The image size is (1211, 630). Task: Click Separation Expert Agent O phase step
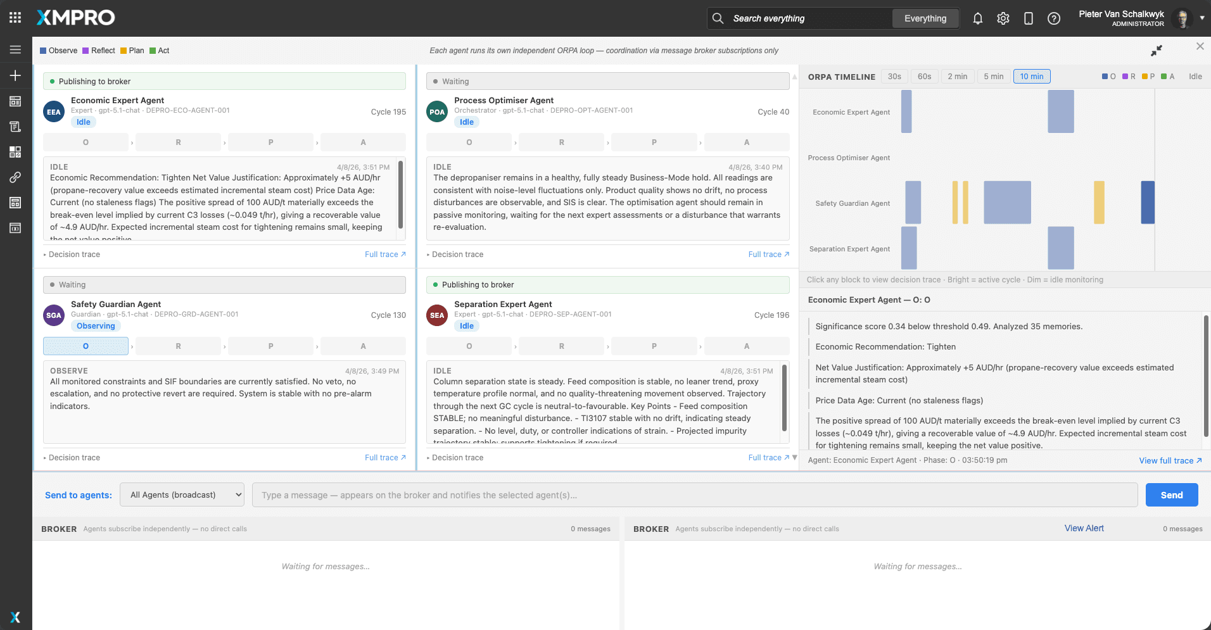[x=469, y=346]
